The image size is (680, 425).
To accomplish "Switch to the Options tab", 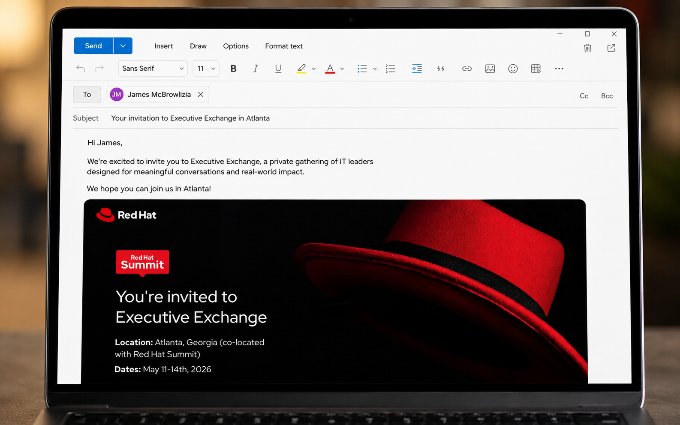I will [x=236, y=46].
